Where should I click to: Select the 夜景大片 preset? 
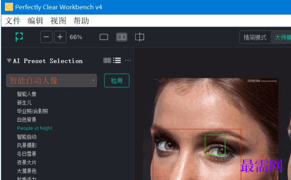(x=27, y=162)
